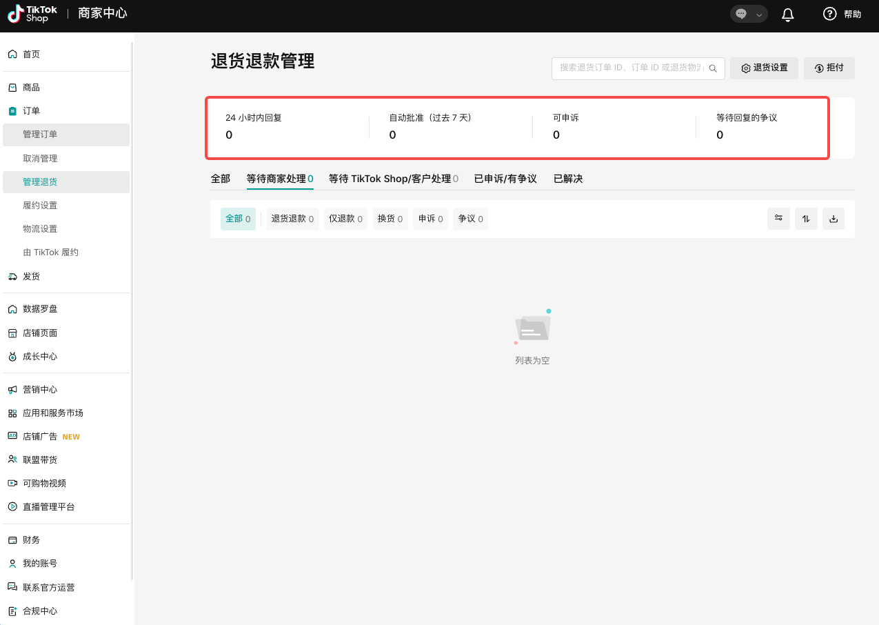
Task: Toggle the 退货退款 filter chip
Action: [x=292, y=218]
